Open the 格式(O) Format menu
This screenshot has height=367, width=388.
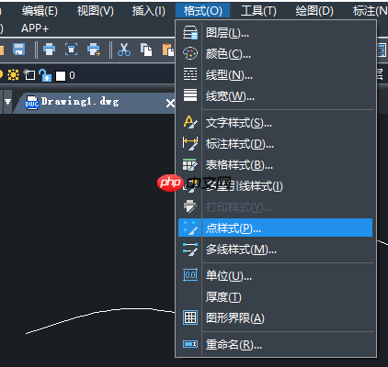[x=203, y=11]
